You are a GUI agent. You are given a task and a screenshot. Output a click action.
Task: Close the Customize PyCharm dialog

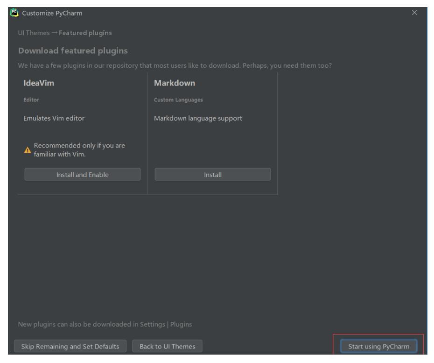coord(414,13)
